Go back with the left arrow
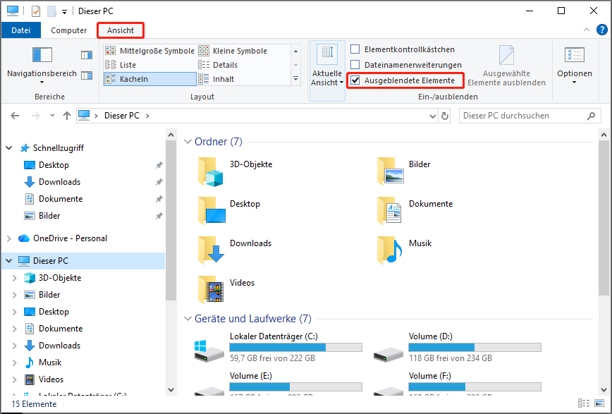The width and height of the screenshot is (612, 414). 15,116
